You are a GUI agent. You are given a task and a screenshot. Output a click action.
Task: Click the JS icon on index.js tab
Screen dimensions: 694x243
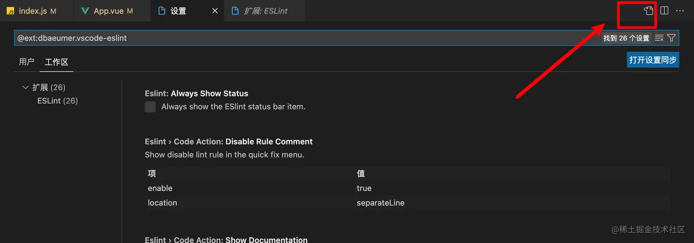tap(10, 11)
